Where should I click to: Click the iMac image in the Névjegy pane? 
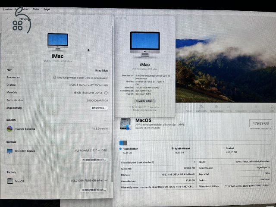coord(58,42)
